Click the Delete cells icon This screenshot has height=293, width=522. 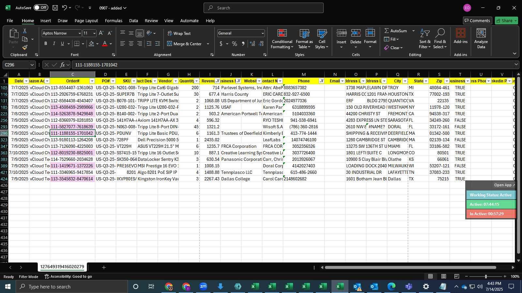(x=356, y=33)
